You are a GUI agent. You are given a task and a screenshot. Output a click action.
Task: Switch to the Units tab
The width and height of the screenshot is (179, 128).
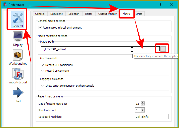139,14
